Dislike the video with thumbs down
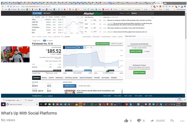 [139, 121]
